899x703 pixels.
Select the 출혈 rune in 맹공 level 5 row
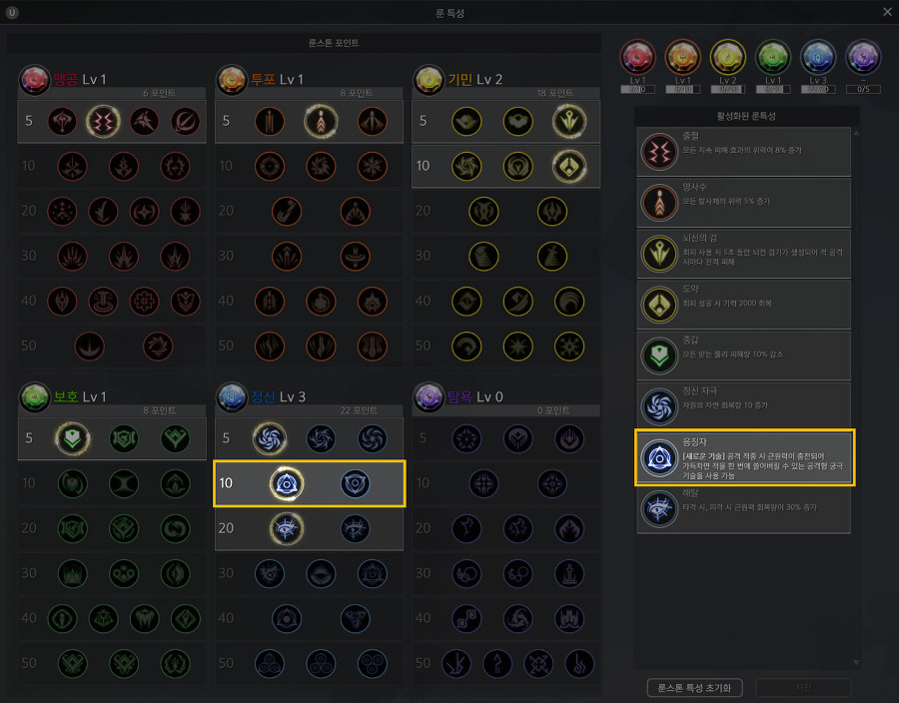(103, 122)
